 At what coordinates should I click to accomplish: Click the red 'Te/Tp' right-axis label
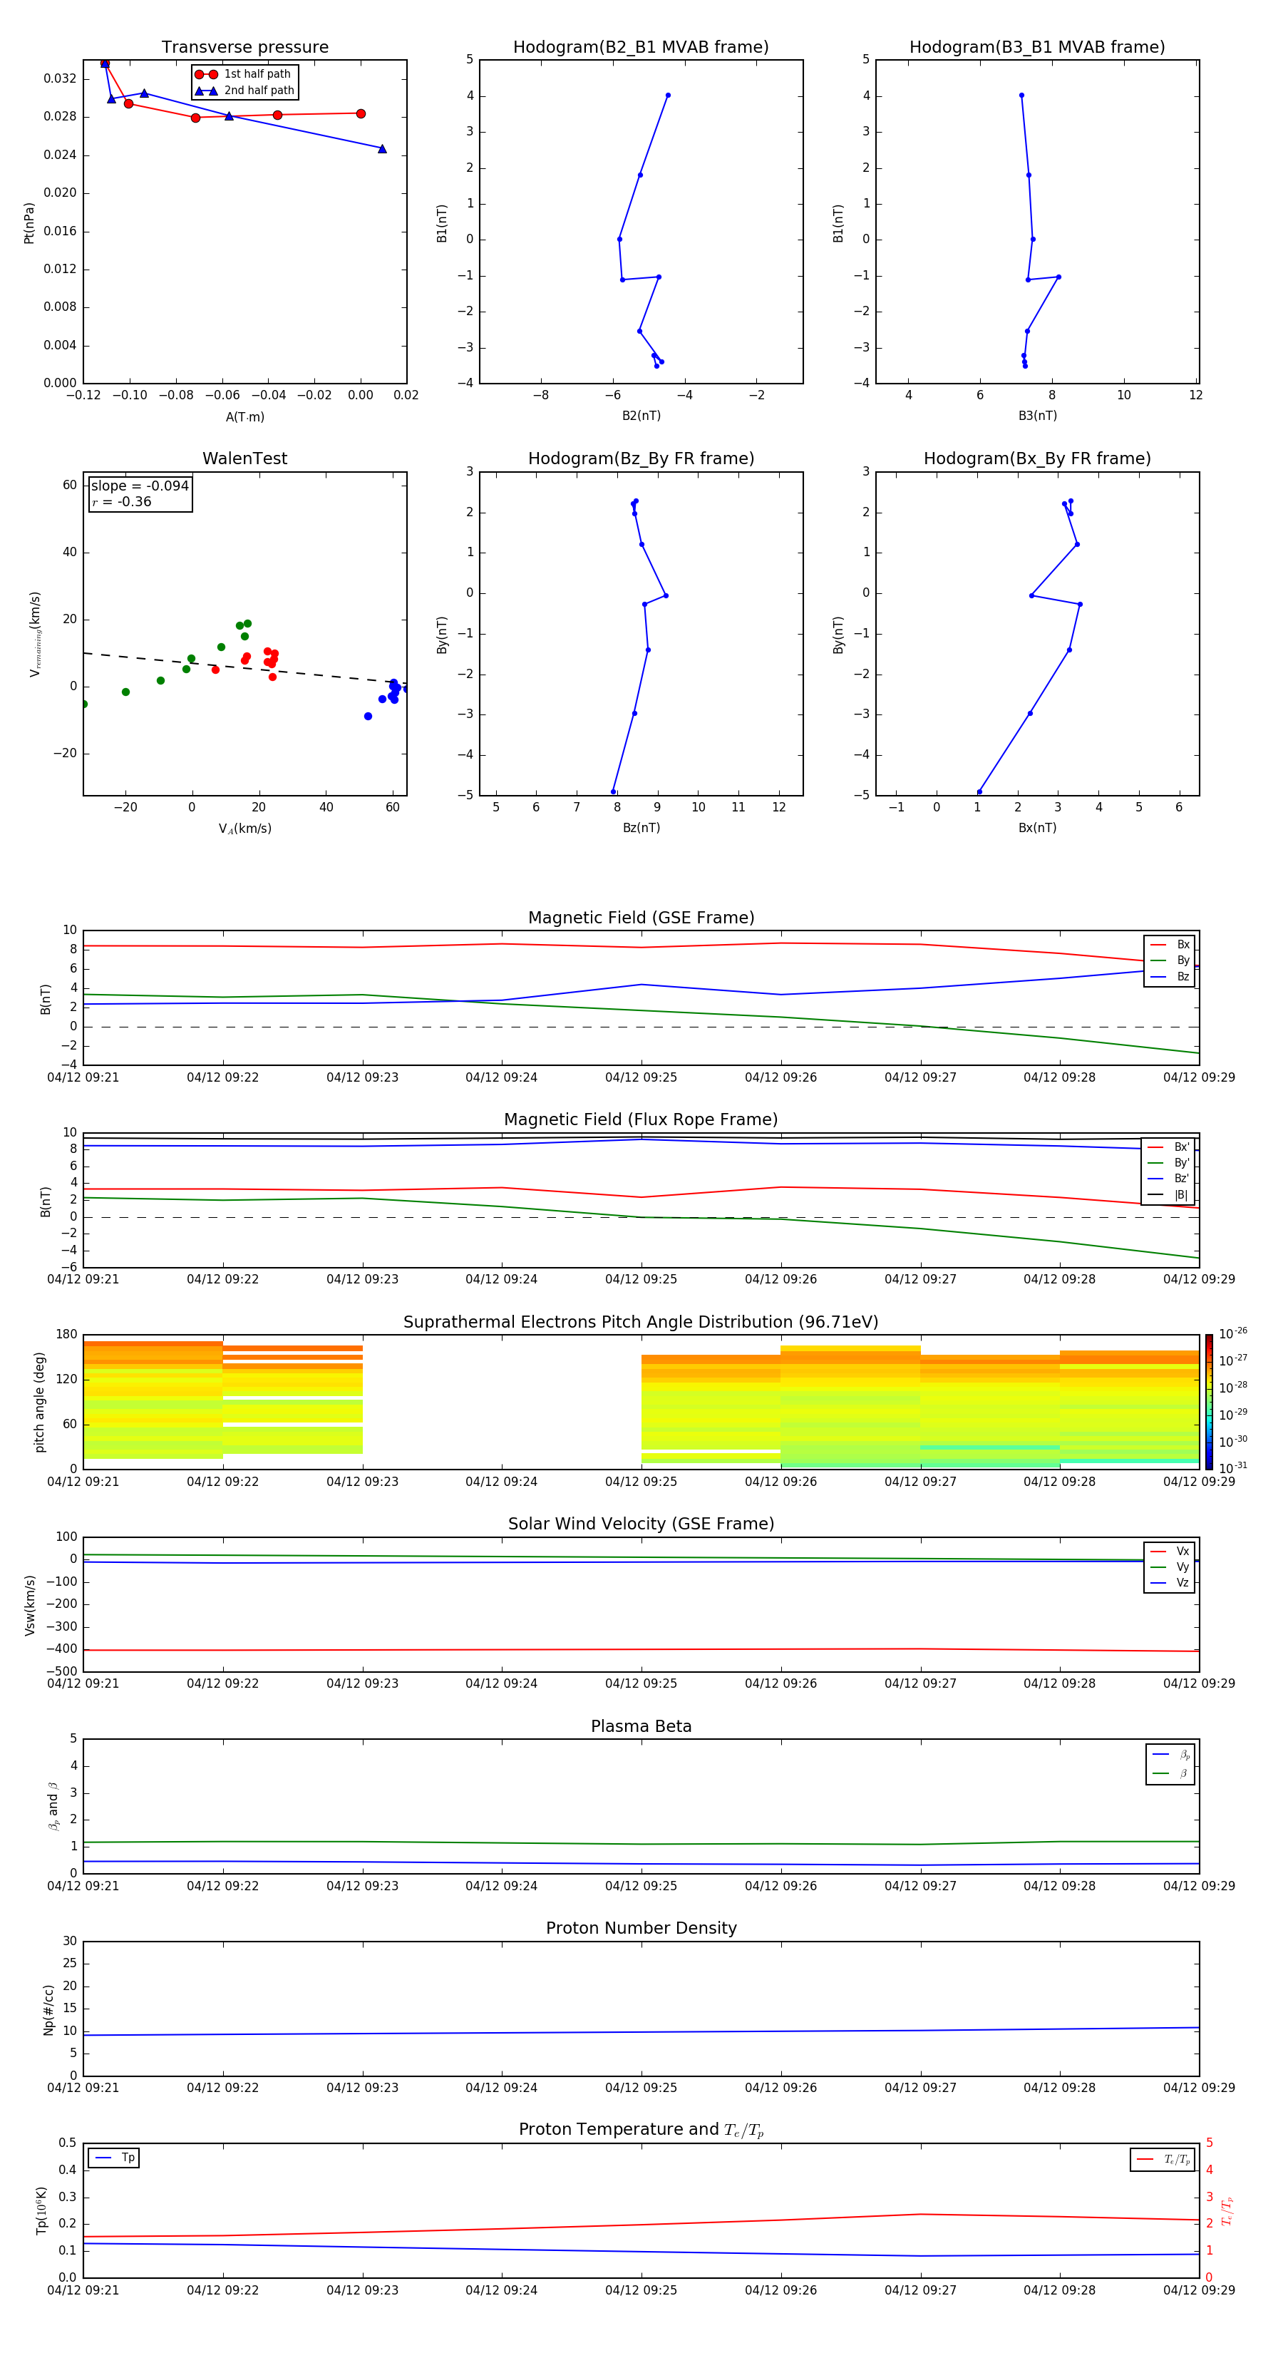(1227, 2210)
